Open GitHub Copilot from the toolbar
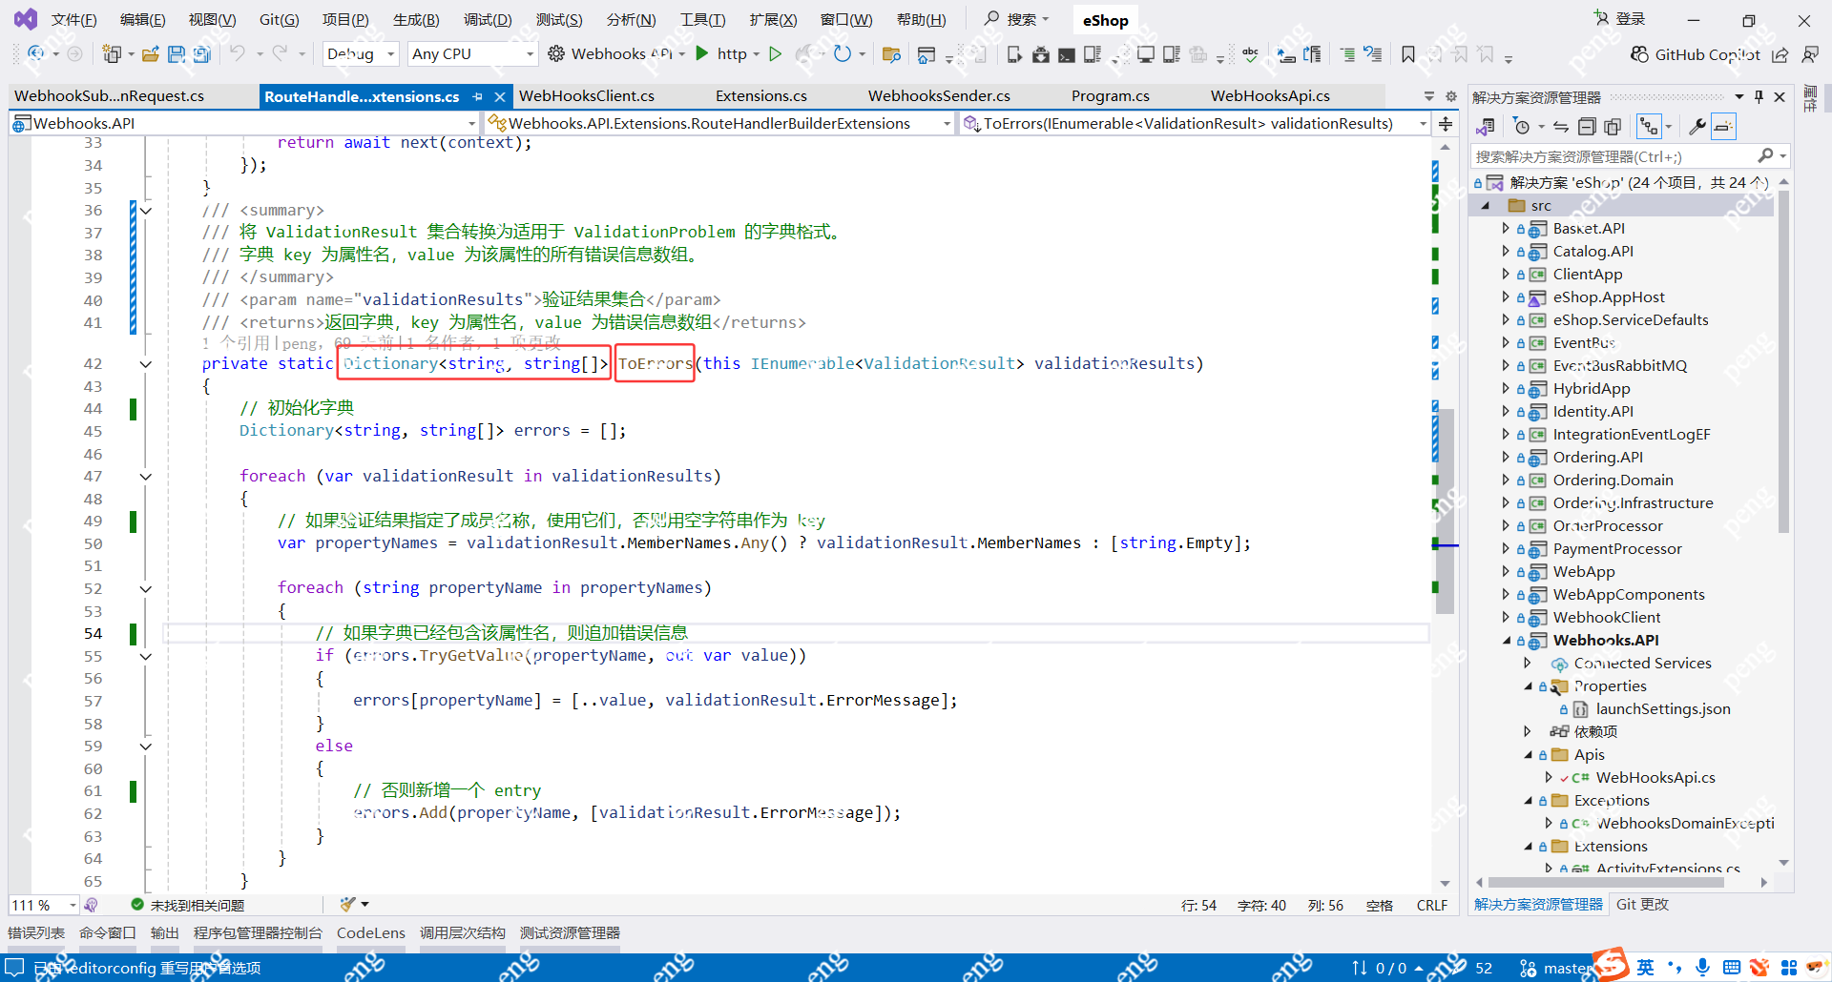Screen dimensions: 1832x982 click(x=1705, y=54)
